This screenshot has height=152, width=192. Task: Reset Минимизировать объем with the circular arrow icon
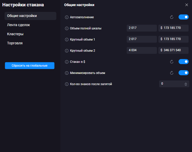172,73
